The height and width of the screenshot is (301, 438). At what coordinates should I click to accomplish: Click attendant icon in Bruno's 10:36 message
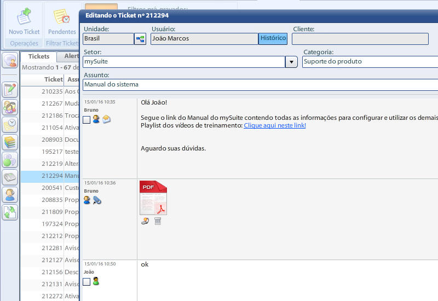(87, 200)
